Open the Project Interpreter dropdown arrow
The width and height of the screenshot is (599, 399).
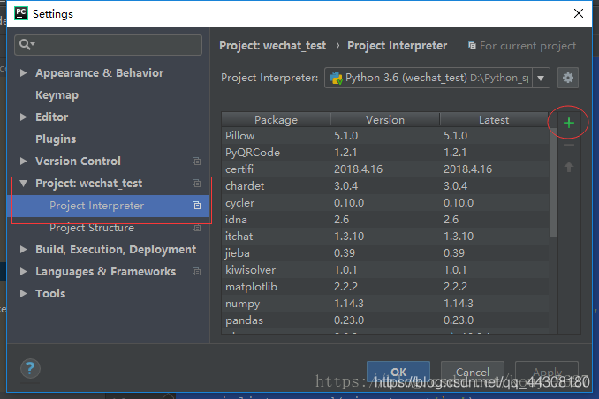(541, 78)
